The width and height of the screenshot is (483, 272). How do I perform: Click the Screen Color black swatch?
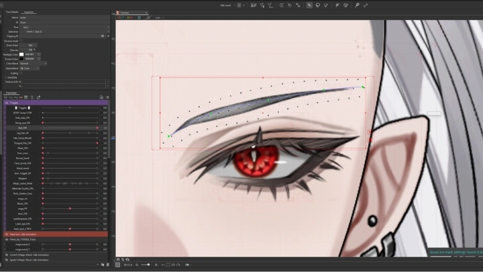click(x=21, y=58)
